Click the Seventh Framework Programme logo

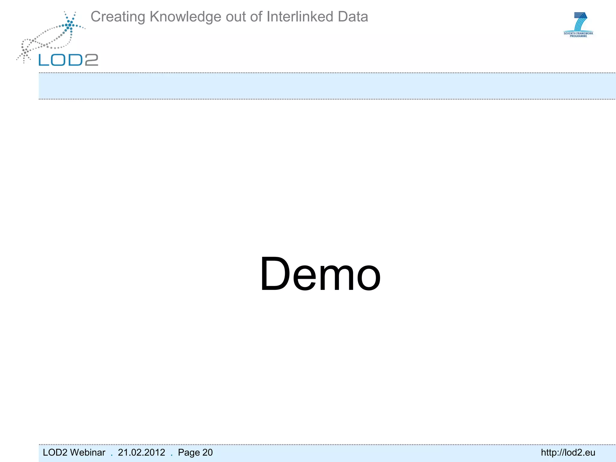[578, 24]
